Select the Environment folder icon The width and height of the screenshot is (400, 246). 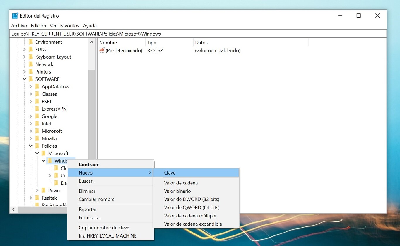click(31, 42)
